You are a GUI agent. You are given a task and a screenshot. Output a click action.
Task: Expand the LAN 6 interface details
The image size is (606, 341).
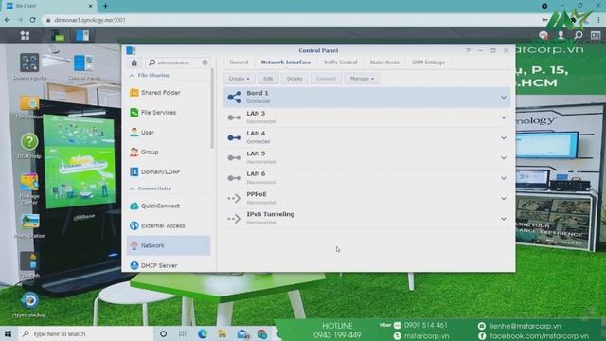tap(503, 178)
